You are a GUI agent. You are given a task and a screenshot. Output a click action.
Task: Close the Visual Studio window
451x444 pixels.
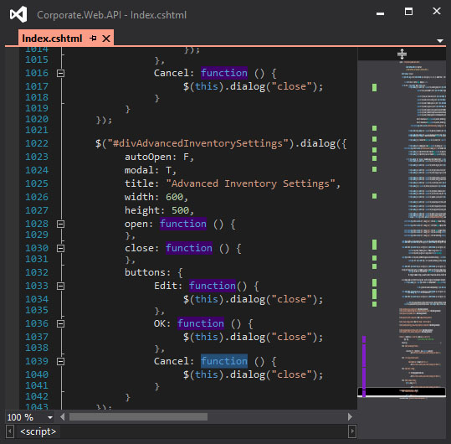coord(437,11)
